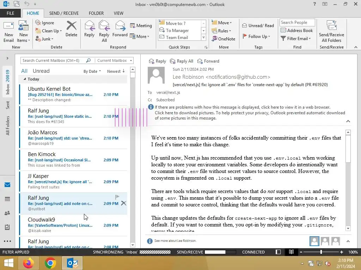361x270 pixels.
Task: Flag the highlighted Ralf Jung message
Action: (x=117, y=197)
